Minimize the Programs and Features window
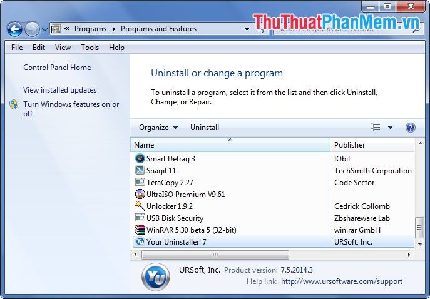The image size is (430, 299). pyautogui.click(x=371, y=7)
